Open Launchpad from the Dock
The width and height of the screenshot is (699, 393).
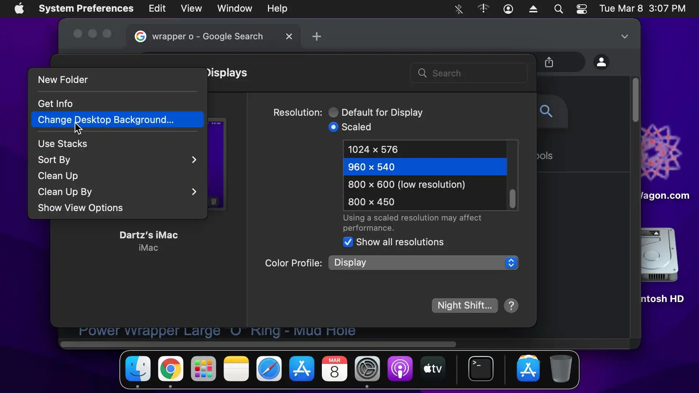click(x=203, y=369)
